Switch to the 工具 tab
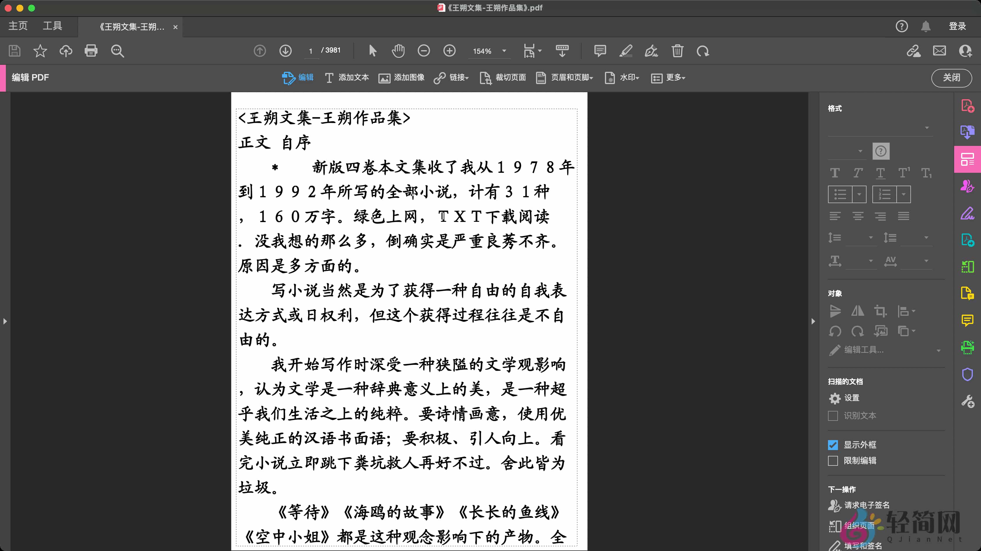 (52, 25)
